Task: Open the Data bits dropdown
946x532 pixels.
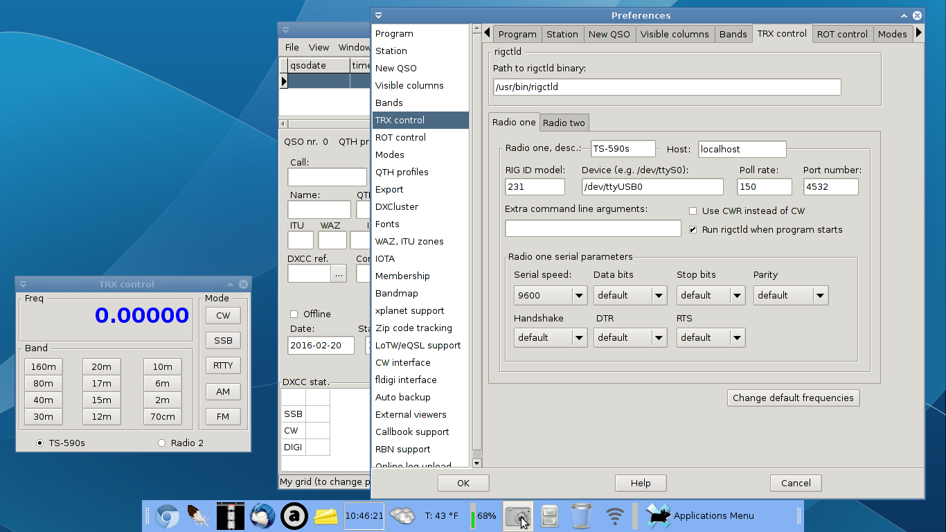Action: pyautogui.click(x=630, y=296)
